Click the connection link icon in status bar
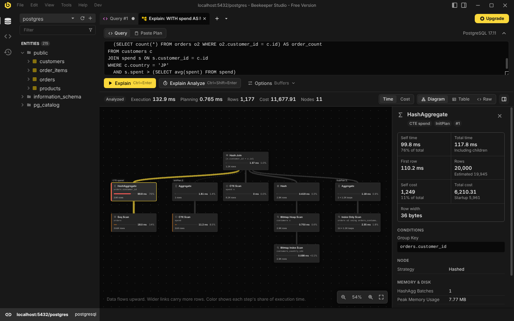 click(x=8, y=315)
